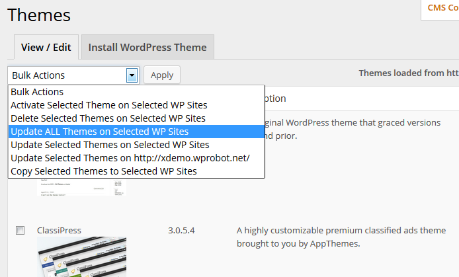Click inside the Bulk Actions combo box field
The height and width of the screenshot is (277, 459).
(66, 75)
